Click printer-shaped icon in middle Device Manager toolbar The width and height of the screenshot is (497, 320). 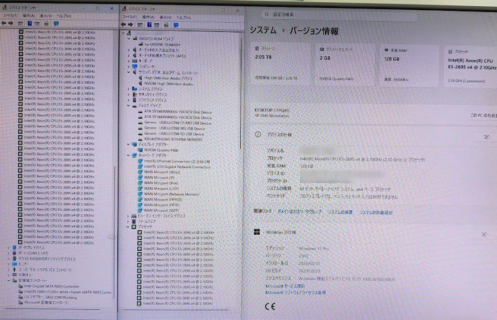[x=166, y=25]
